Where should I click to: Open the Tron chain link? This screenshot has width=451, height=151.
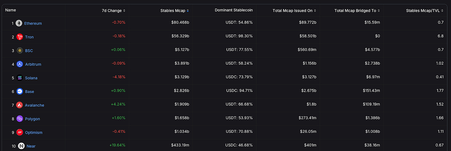[29, 37]
